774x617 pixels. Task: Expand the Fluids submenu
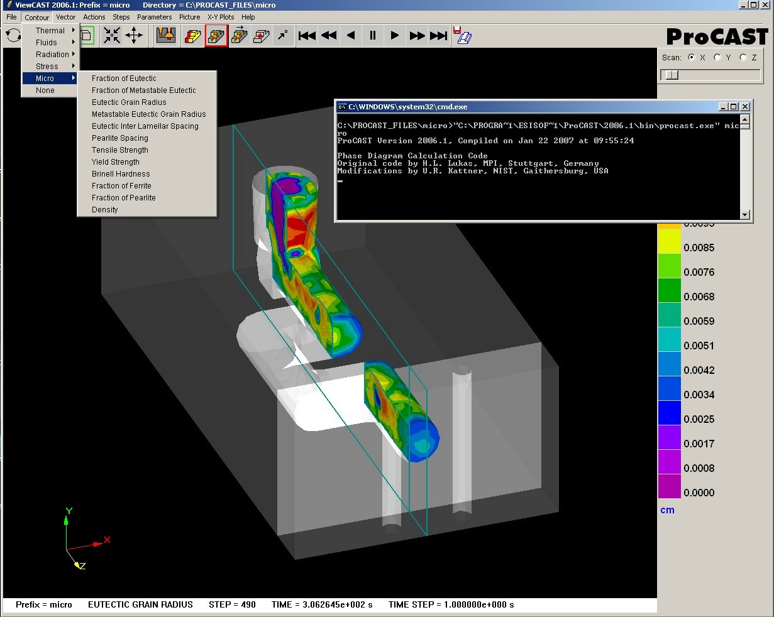pos(51,42)
